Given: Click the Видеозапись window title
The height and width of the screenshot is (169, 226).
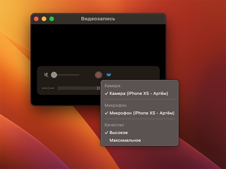Looking at the screenshot, I should pos(98,19).
